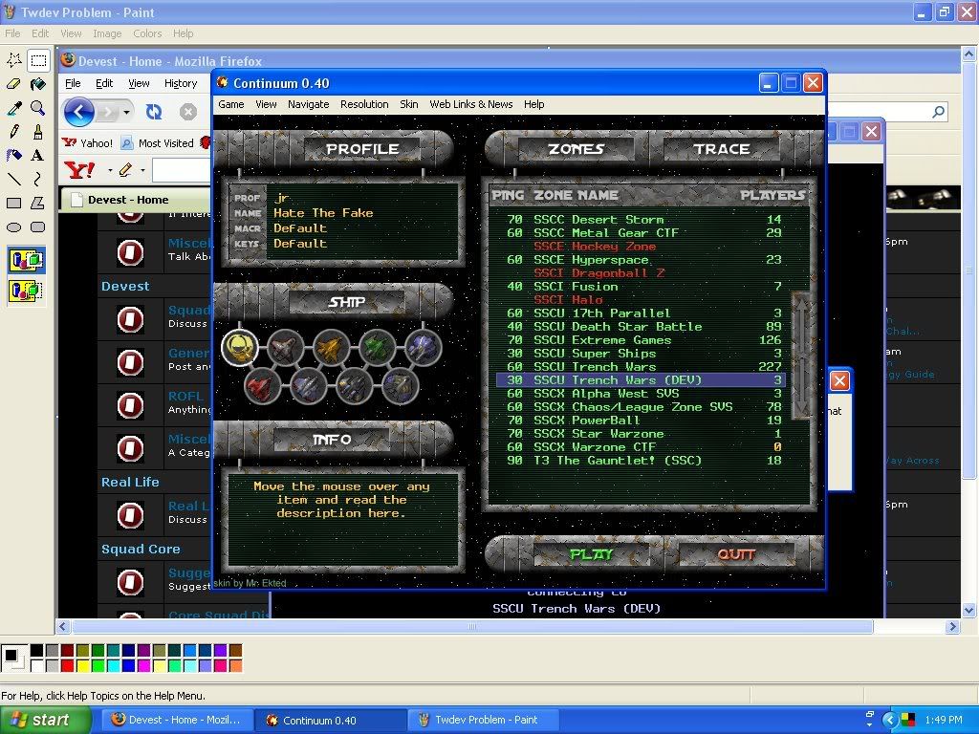Select the transparent selection mode option
Image resolution: width=979 pixels, height=734 pixels.
click(x=26, y=291)
